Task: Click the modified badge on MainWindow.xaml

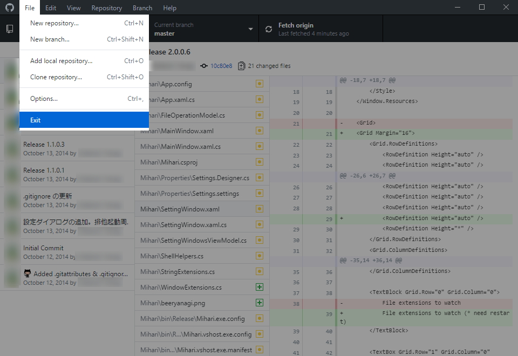Action: click(259, 131)
